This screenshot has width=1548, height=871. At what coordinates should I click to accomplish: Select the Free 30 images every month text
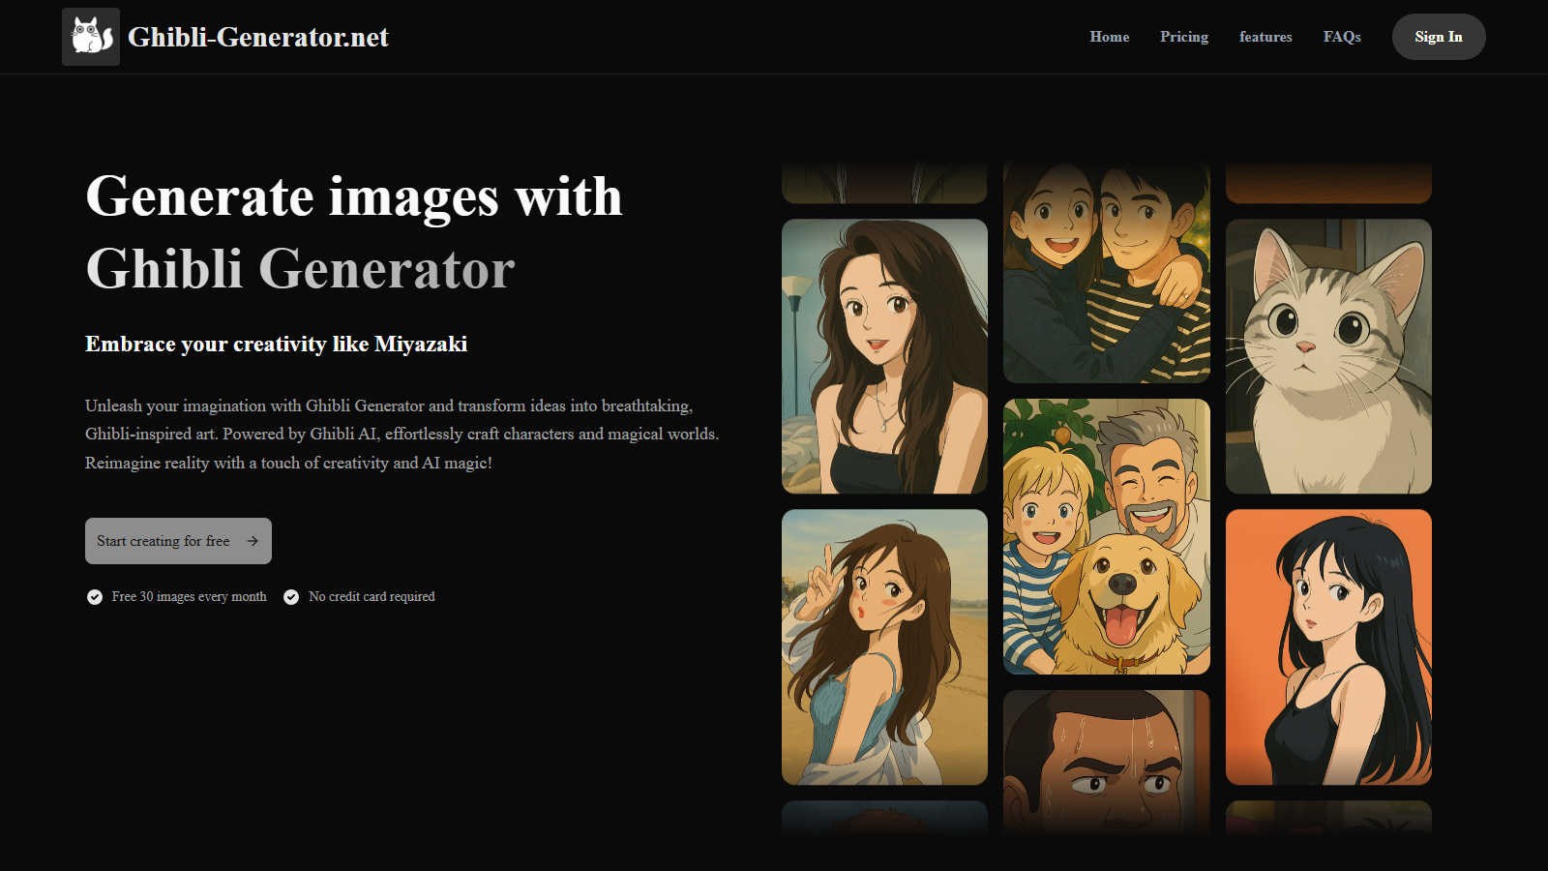(x=189, y=597)
